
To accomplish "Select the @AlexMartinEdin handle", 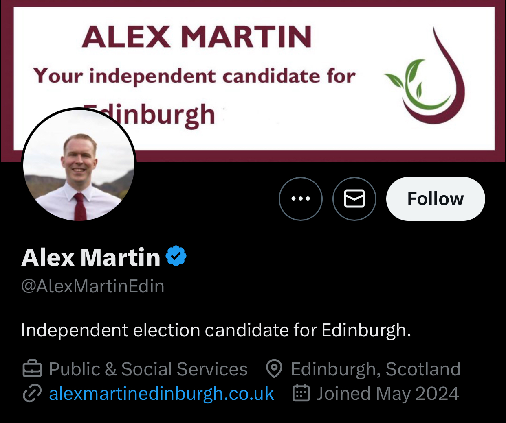I will tap(93, 286).
